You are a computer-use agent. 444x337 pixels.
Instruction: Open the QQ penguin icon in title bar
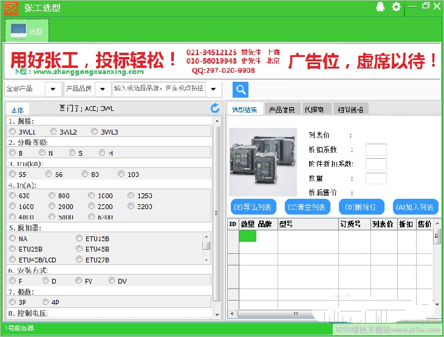pos(380,7)
